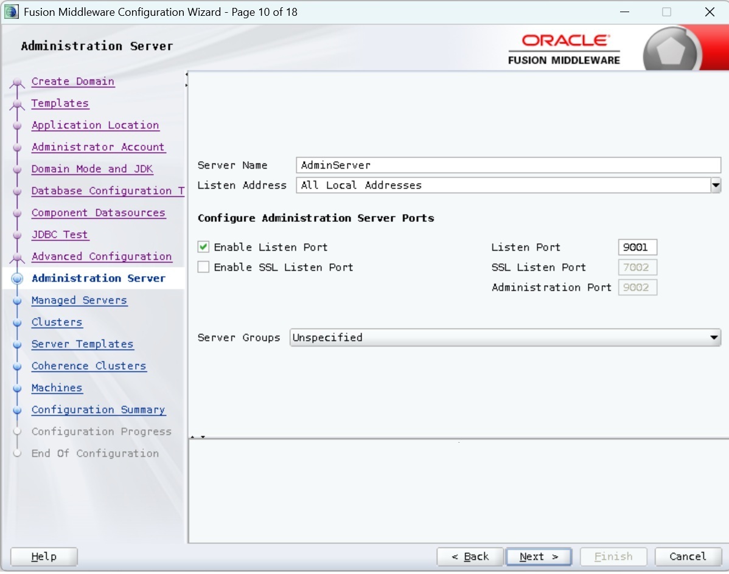The height and width of the screenshot is (574, 729).
Task: Click the Database Configuration step bullet
Action: click(17, 191)
